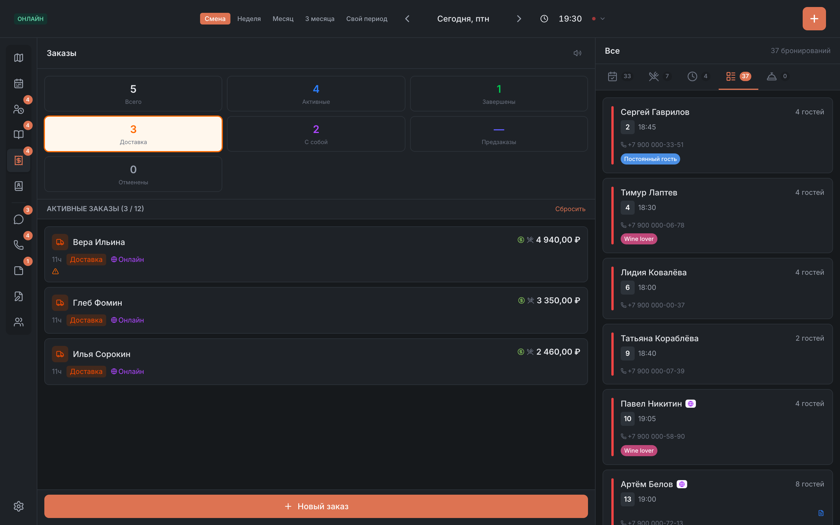The height and width of the screenshot is (525, 840).
Task: Click the Сбросить link
Action: click(x=570, y=209)
